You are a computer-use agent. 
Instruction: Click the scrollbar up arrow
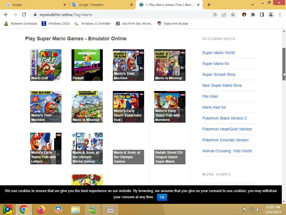coord(284,31)
